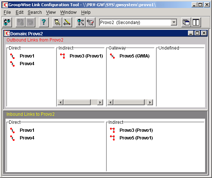This screenshot has height=178, width=212.
Task: Open the File menu
Action: (7, 12)
